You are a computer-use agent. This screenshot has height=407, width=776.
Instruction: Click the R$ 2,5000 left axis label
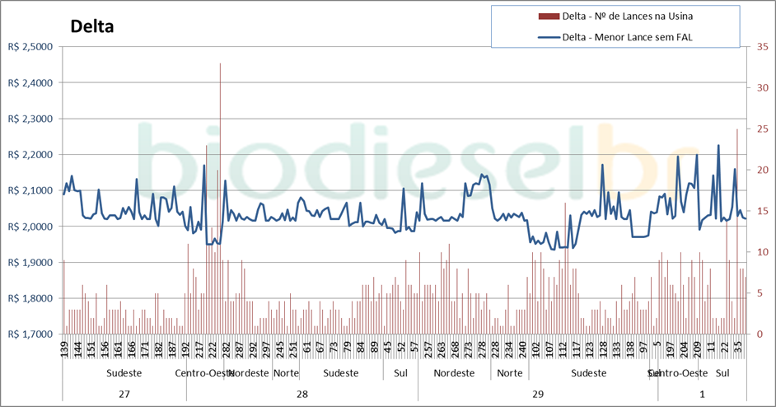[30, 47]
